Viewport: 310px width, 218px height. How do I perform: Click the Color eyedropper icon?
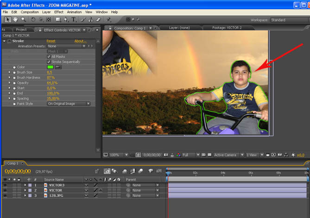click(x=58, y=67)
